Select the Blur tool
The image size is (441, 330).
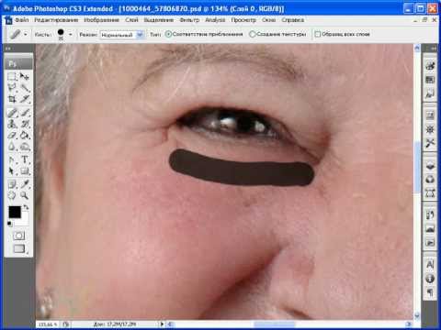pyautogui.click(x=12, y=147)
